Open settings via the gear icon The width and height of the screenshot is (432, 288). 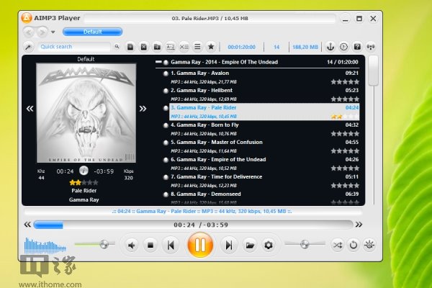pyautogui.click(x=269, y=246)
